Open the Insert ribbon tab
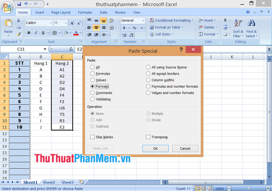272x191 pixels. [40, 12]
